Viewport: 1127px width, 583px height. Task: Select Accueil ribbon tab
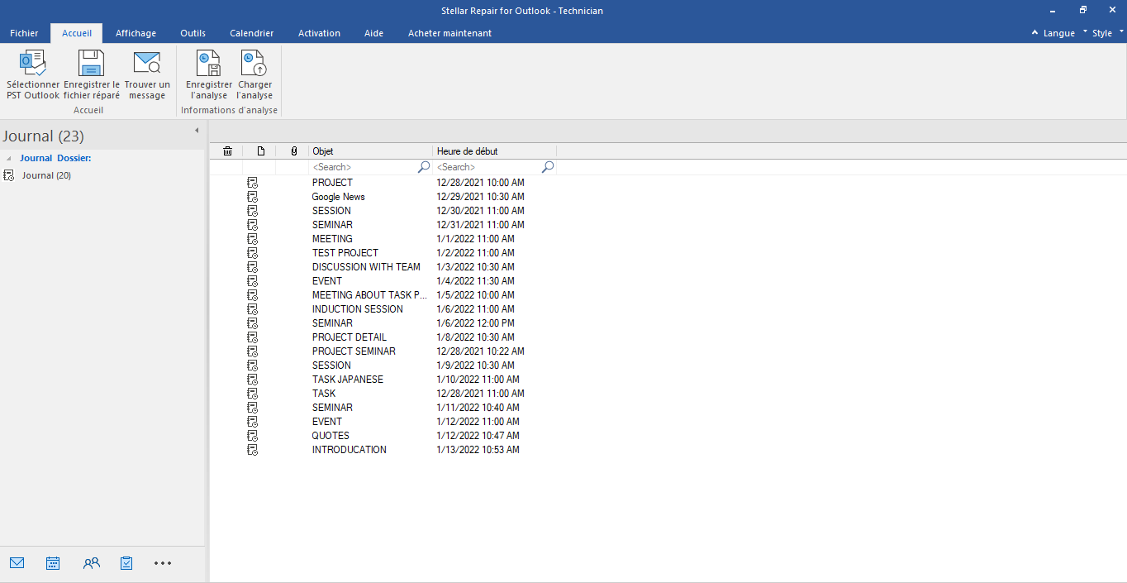[x=77, y=33]
